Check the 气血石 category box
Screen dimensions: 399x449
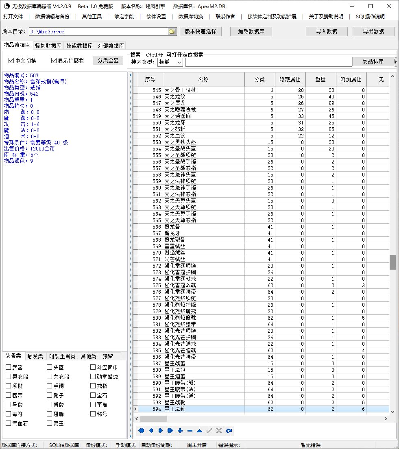tap(8, 423)
